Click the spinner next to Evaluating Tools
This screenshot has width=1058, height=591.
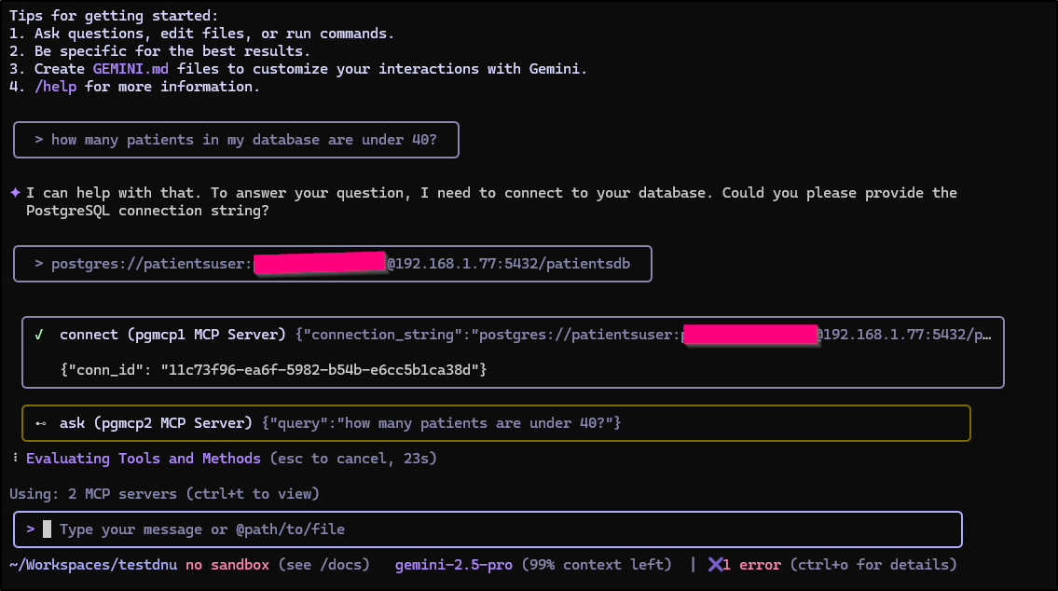[x=16, y=459]
